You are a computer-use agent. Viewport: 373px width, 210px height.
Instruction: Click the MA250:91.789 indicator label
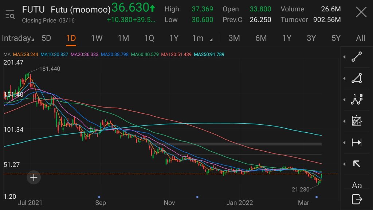pos(209,55)
